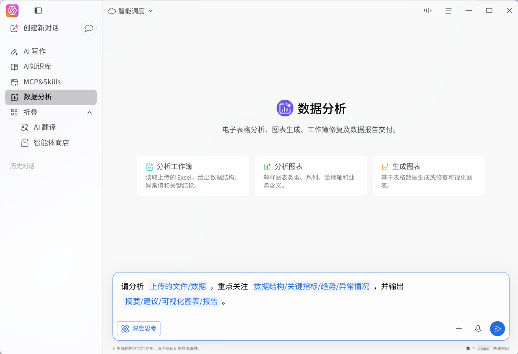The height and width of the screenshot is (354, 518).
Task: Click the 数据分析 sidebar chart icon
Action: point(14,97)
